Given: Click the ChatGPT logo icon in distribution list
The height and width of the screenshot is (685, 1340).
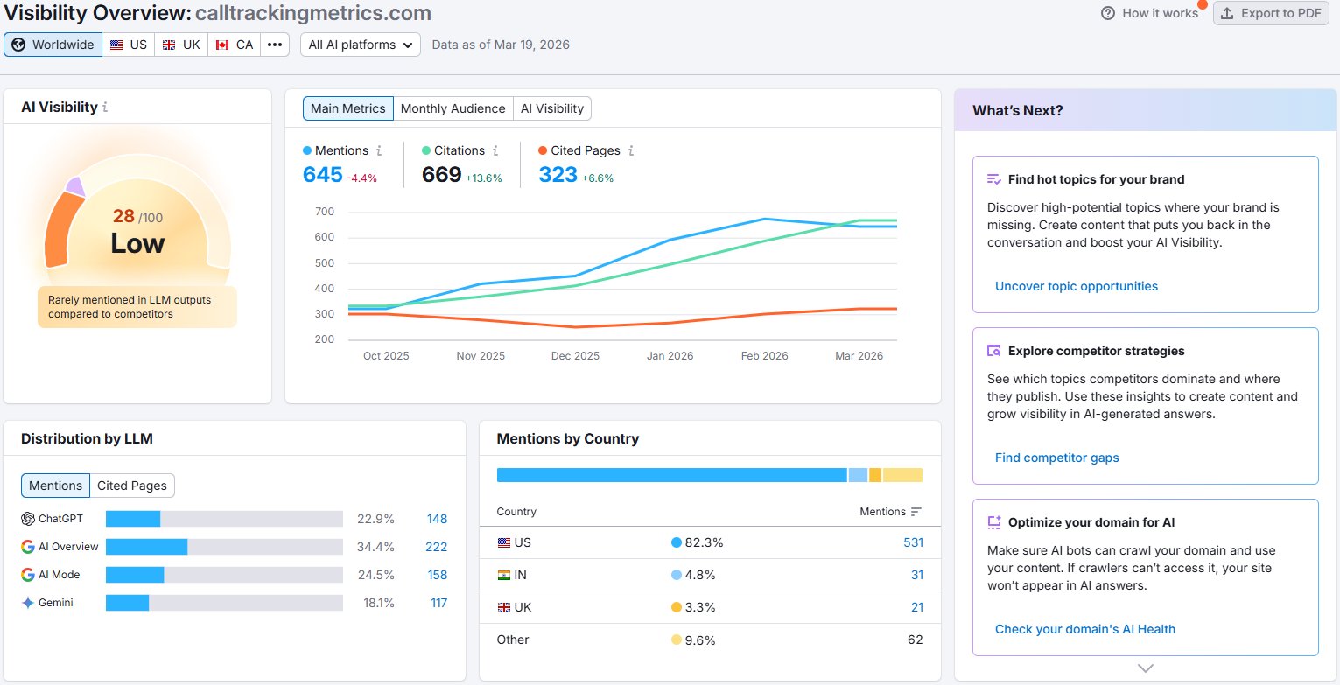Looking at the screenshot, I should click(28, 519).
